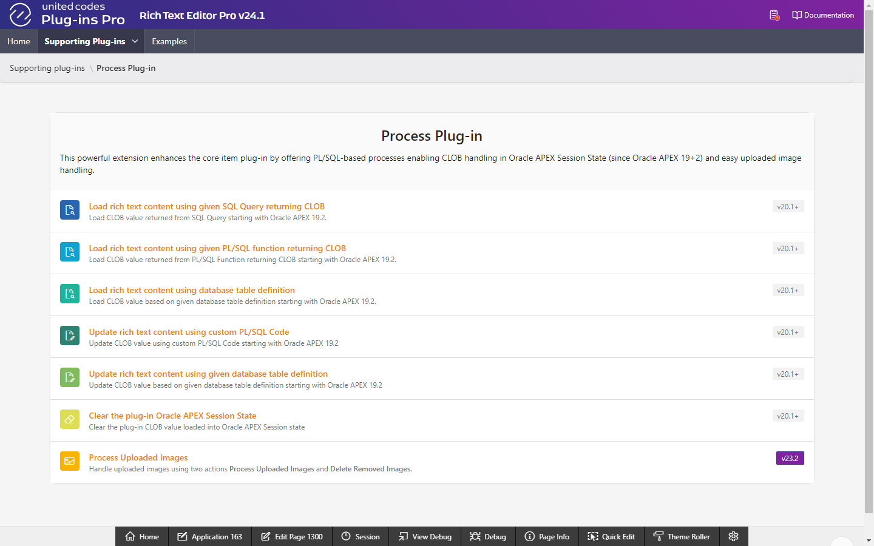The height and width of the screenshot is (546, 874).
Task: Click the blue SQL Query CLOB icon
Action: point(70,210)
